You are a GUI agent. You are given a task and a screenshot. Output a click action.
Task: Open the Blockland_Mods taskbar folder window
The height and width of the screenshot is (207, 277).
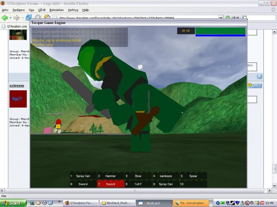coord(118,203)
